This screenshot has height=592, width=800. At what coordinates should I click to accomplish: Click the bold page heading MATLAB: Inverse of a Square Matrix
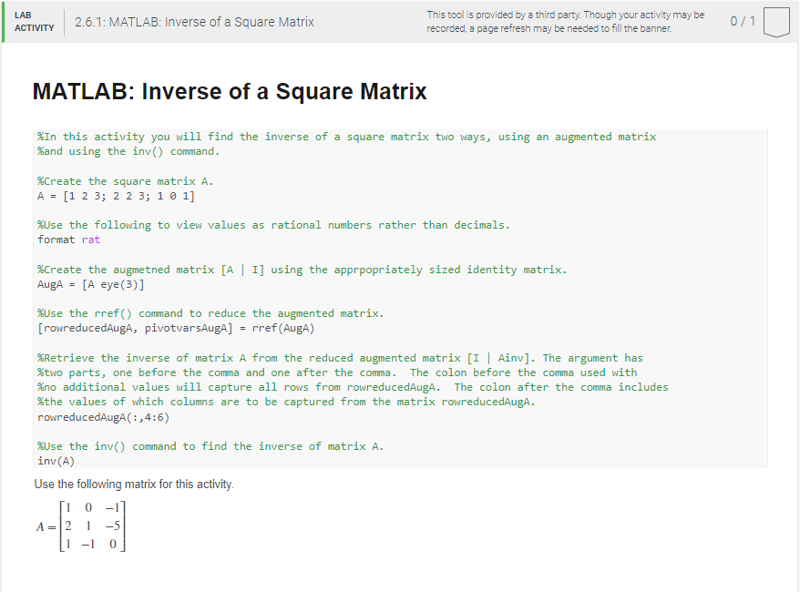[x=230, y=92]
